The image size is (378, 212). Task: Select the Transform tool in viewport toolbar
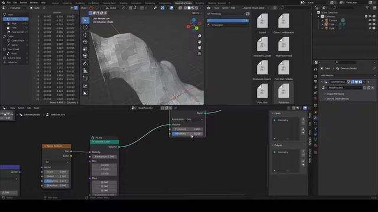tap(85, 56)
